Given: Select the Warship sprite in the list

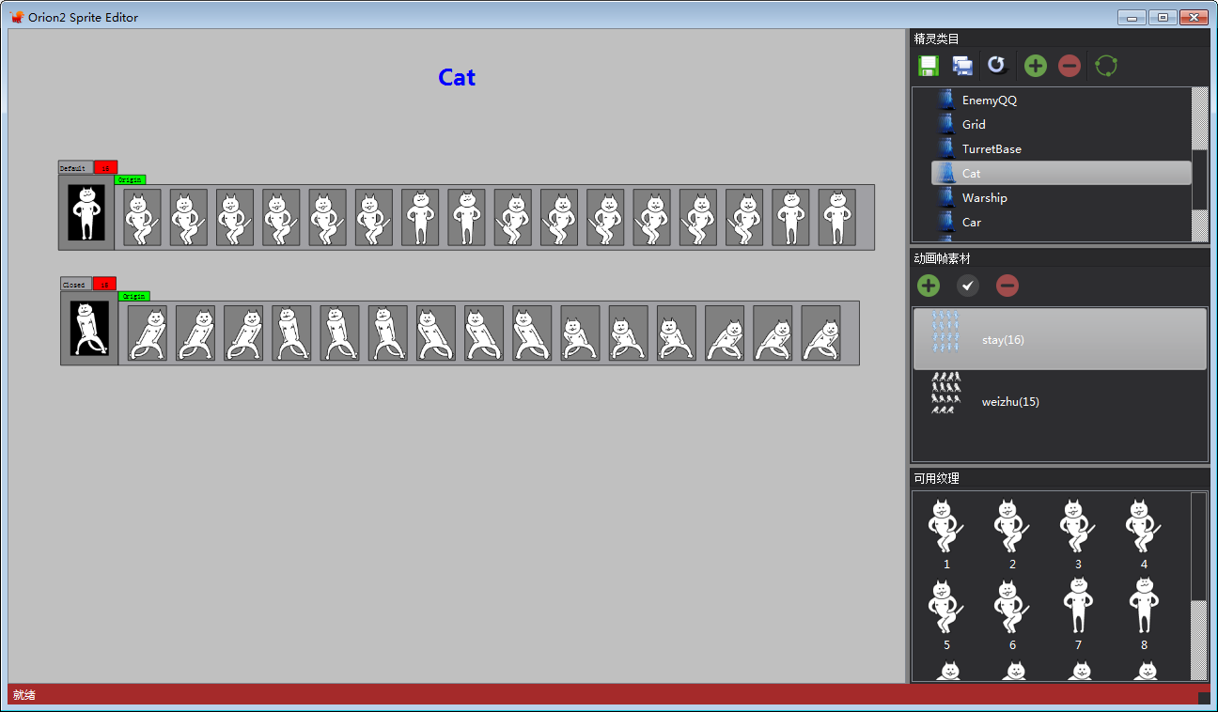Looking at the screenshot, I should [x=984, y=198].
